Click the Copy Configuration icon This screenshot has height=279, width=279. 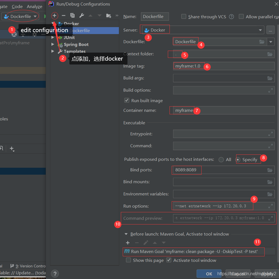(x=72, y=15)
